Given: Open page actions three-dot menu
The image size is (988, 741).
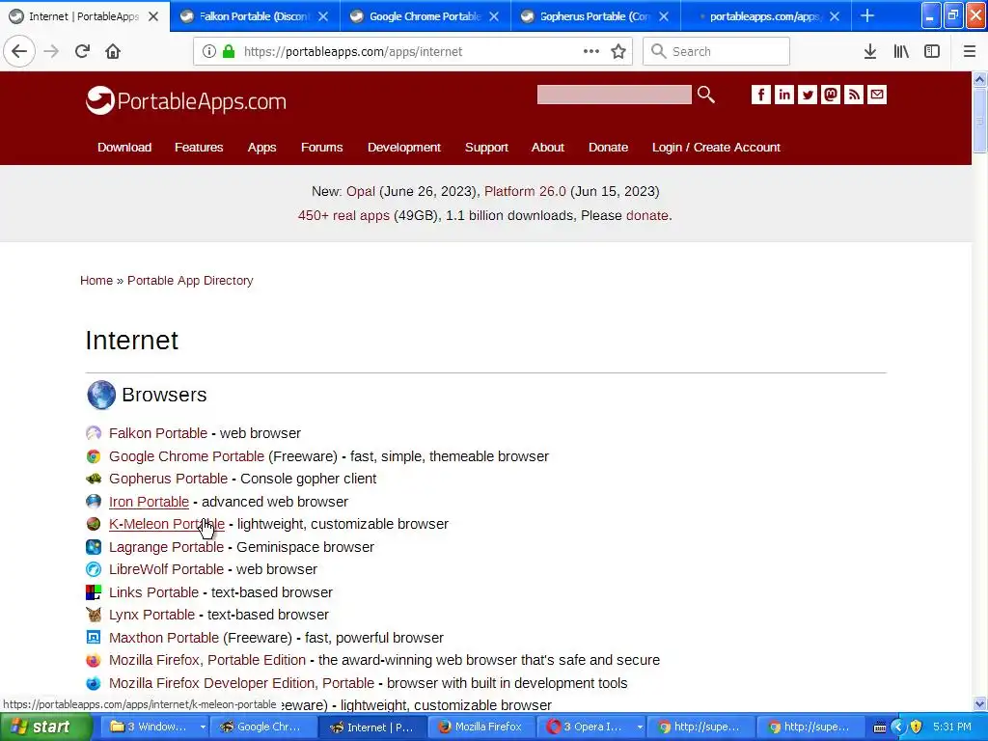Looking at the screenshot, I should coord(591,51).
